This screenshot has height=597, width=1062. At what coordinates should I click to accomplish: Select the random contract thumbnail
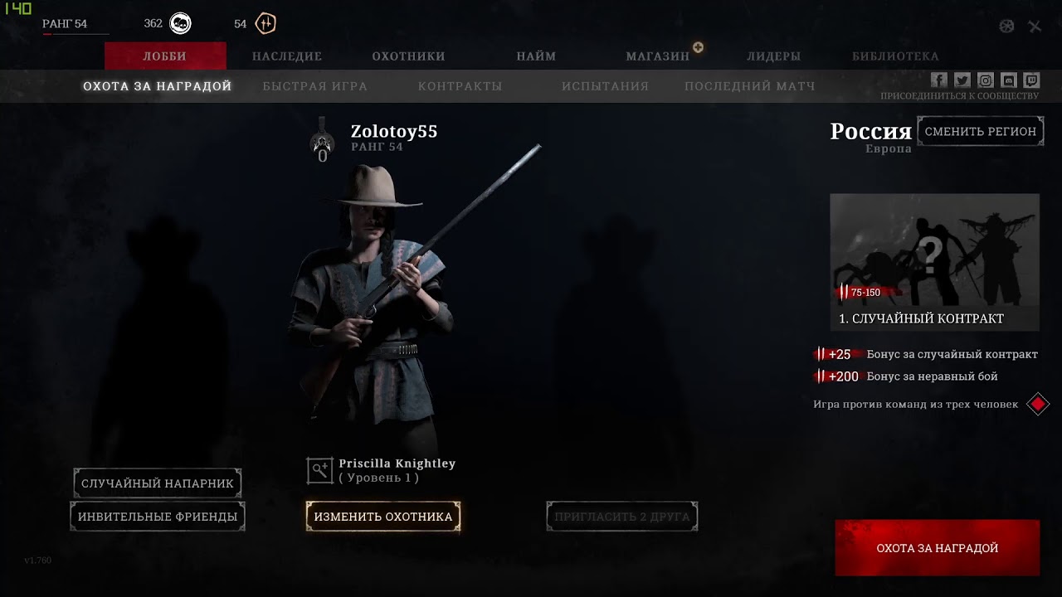click(935, 262)
